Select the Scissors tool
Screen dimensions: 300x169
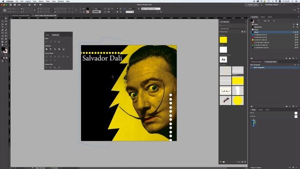point(2,36)
